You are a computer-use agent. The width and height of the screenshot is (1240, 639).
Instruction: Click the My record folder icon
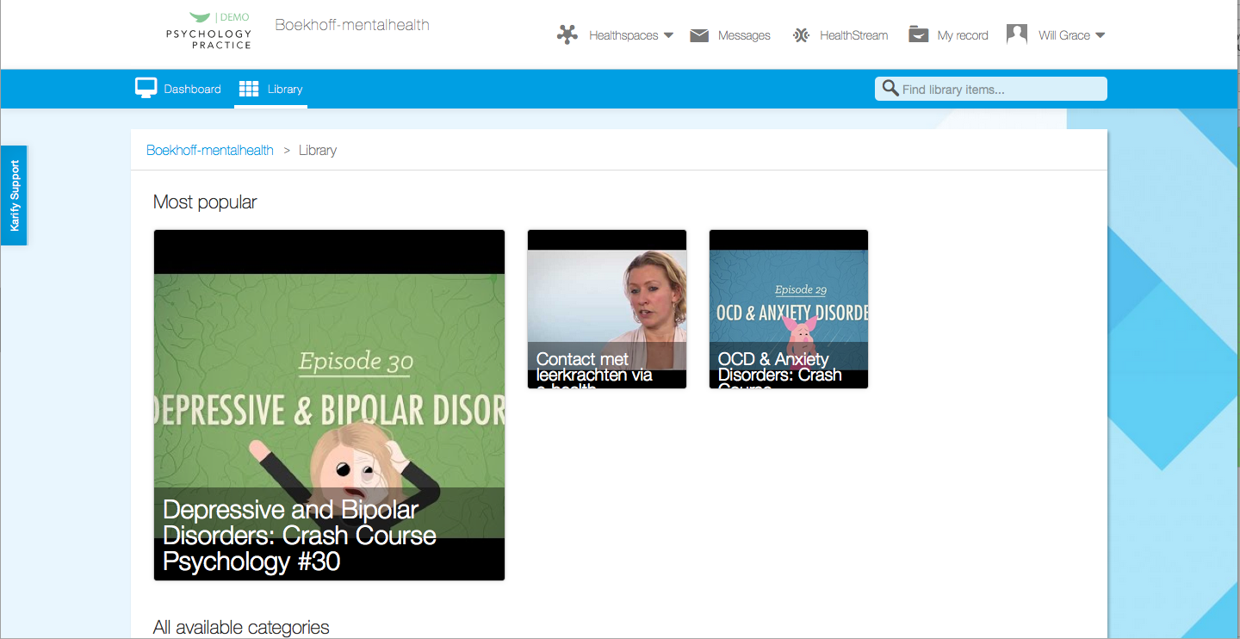(x=919, y=34)
